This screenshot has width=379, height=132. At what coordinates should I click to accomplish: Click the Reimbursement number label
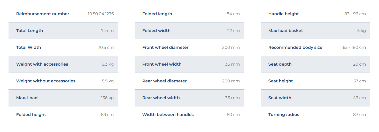(x=43, y=14)
